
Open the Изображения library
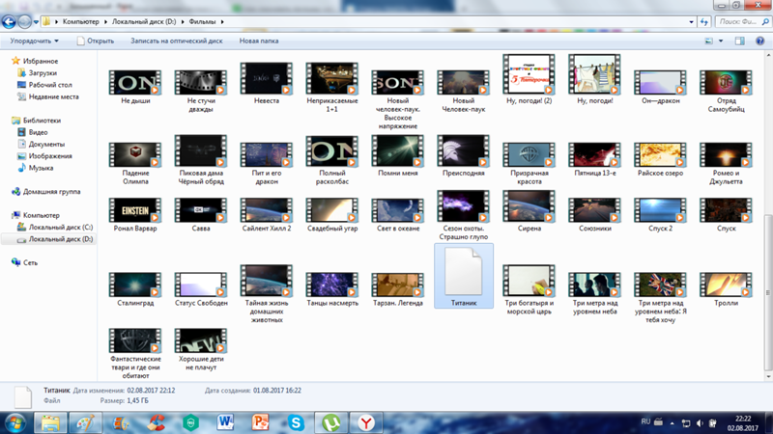point(50,155)
